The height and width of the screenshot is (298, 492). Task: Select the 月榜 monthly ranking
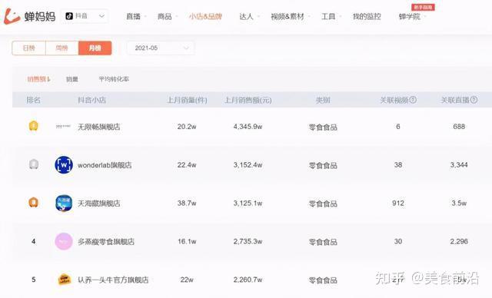click(95, 48)
